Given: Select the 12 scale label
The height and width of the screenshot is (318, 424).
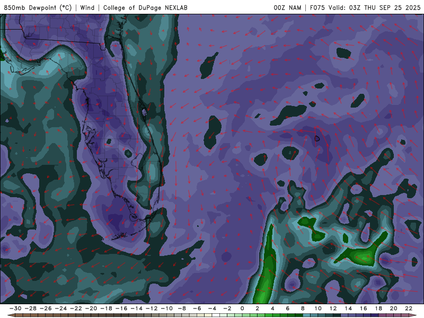Looking at the screenshot, I should (333, 308).
